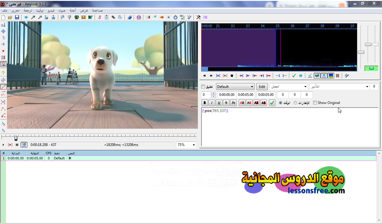Image resolution: width=382 pixels, height=224 pixels.
Task: Select the rectangular clip tool
Action: 3,57
